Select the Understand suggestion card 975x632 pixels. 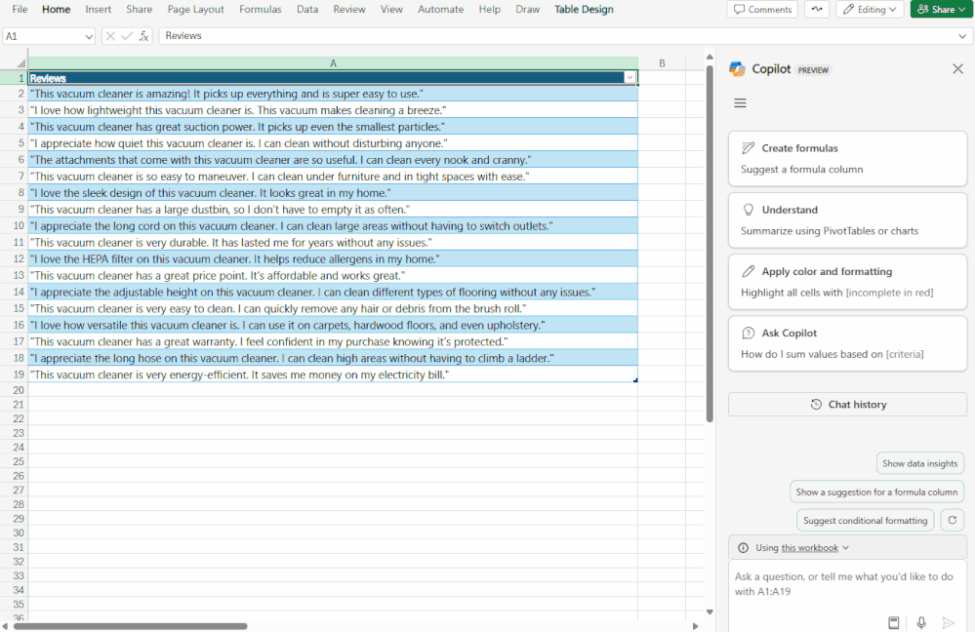[847, 220]
